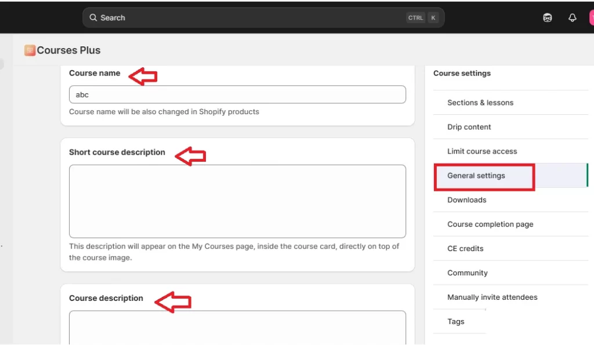Open the Community settings section
Image resolution: width=594 pixels, height=345 pixels.
click(468, 273)
